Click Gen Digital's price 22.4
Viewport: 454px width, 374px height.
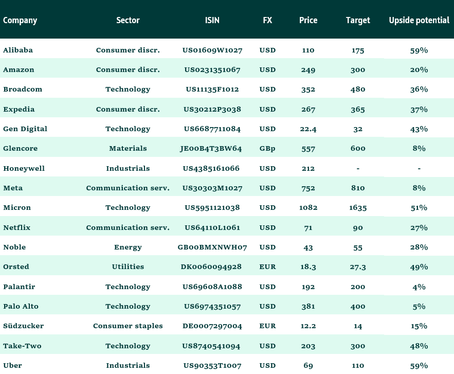[x=308, y=129]
